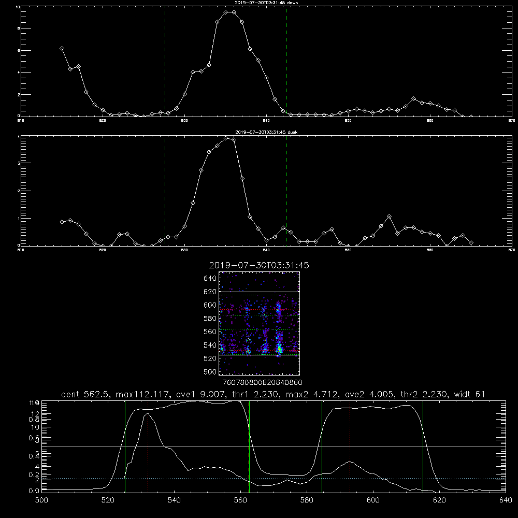
Task: Select green vertical line at 525 in bottom plot
Action: (x=125, y=447)
